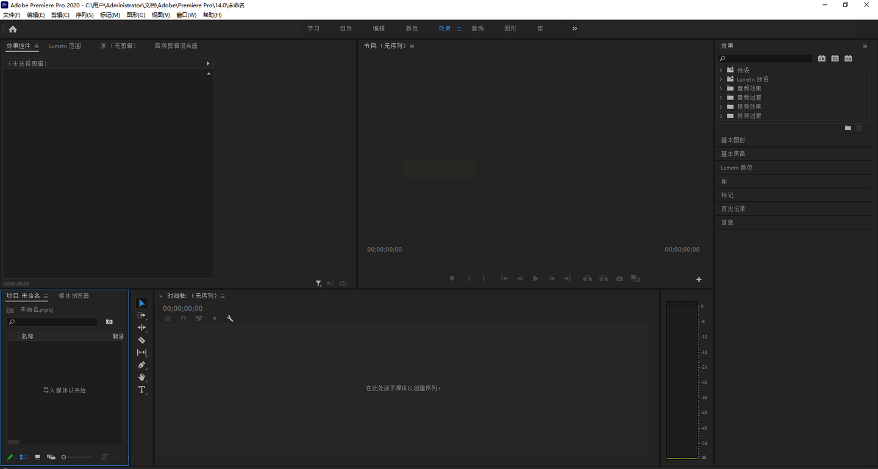The image size is (878, 469).
Task: Click the Effects panel search field
Action: pyautogui.click(x=768, y=59)
